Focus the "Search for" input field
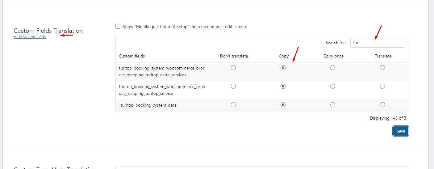The width and height of the screenshot is (434, 169). 377,43
